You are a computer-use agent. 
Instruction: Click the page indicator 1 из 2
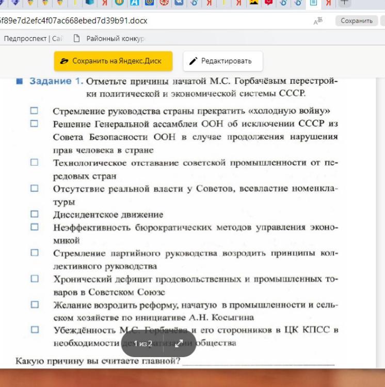143,343
